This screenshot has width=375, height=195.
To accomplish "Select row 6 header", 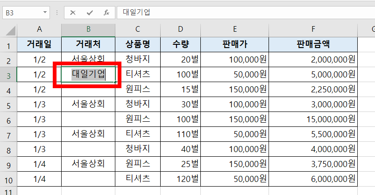I will 8,119.
